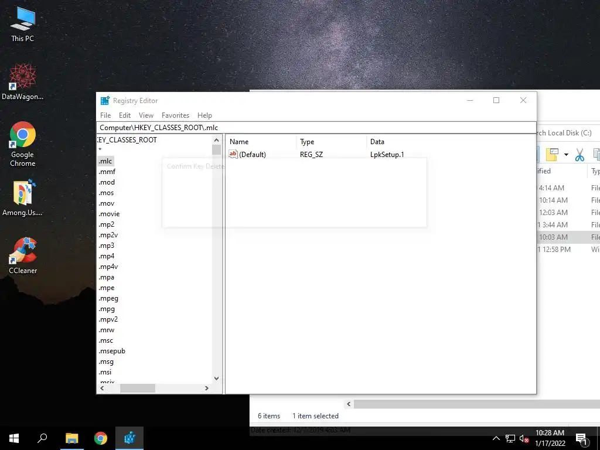Show hidden tray icons chevron
The height and width of the screenshot is (450, 600).
(x=496, y=438)
